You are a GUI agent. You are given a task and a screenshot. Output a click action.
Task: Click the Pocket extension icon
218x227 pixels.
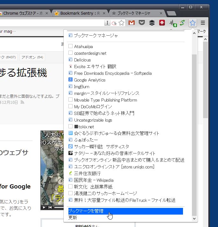(142, 23)
